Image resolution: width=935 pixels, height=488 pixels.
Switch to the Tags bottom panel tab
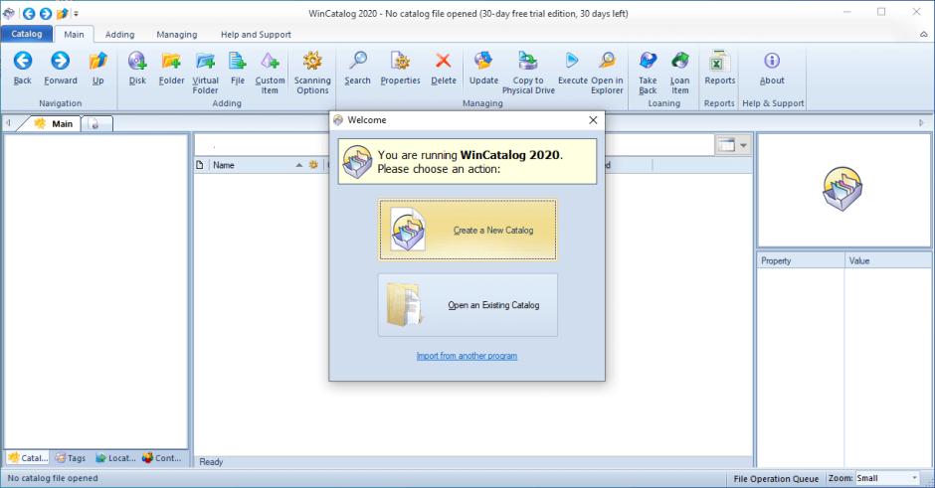click(71, 457)
